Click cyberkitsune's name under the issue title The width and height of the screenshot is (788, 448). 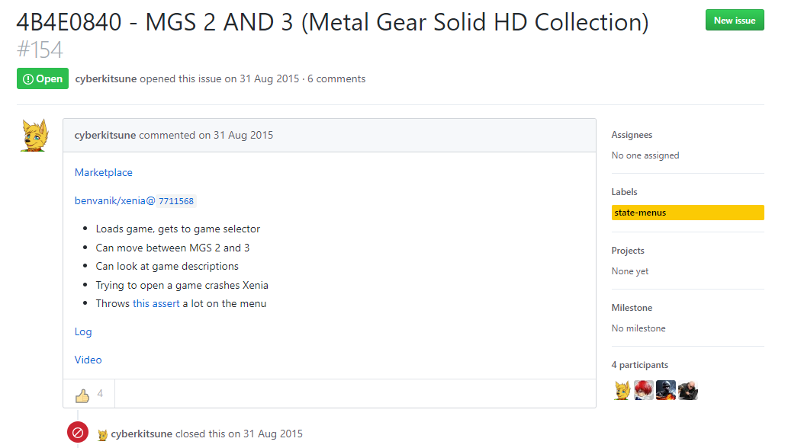pyautogui.click(x=106, y=78)
